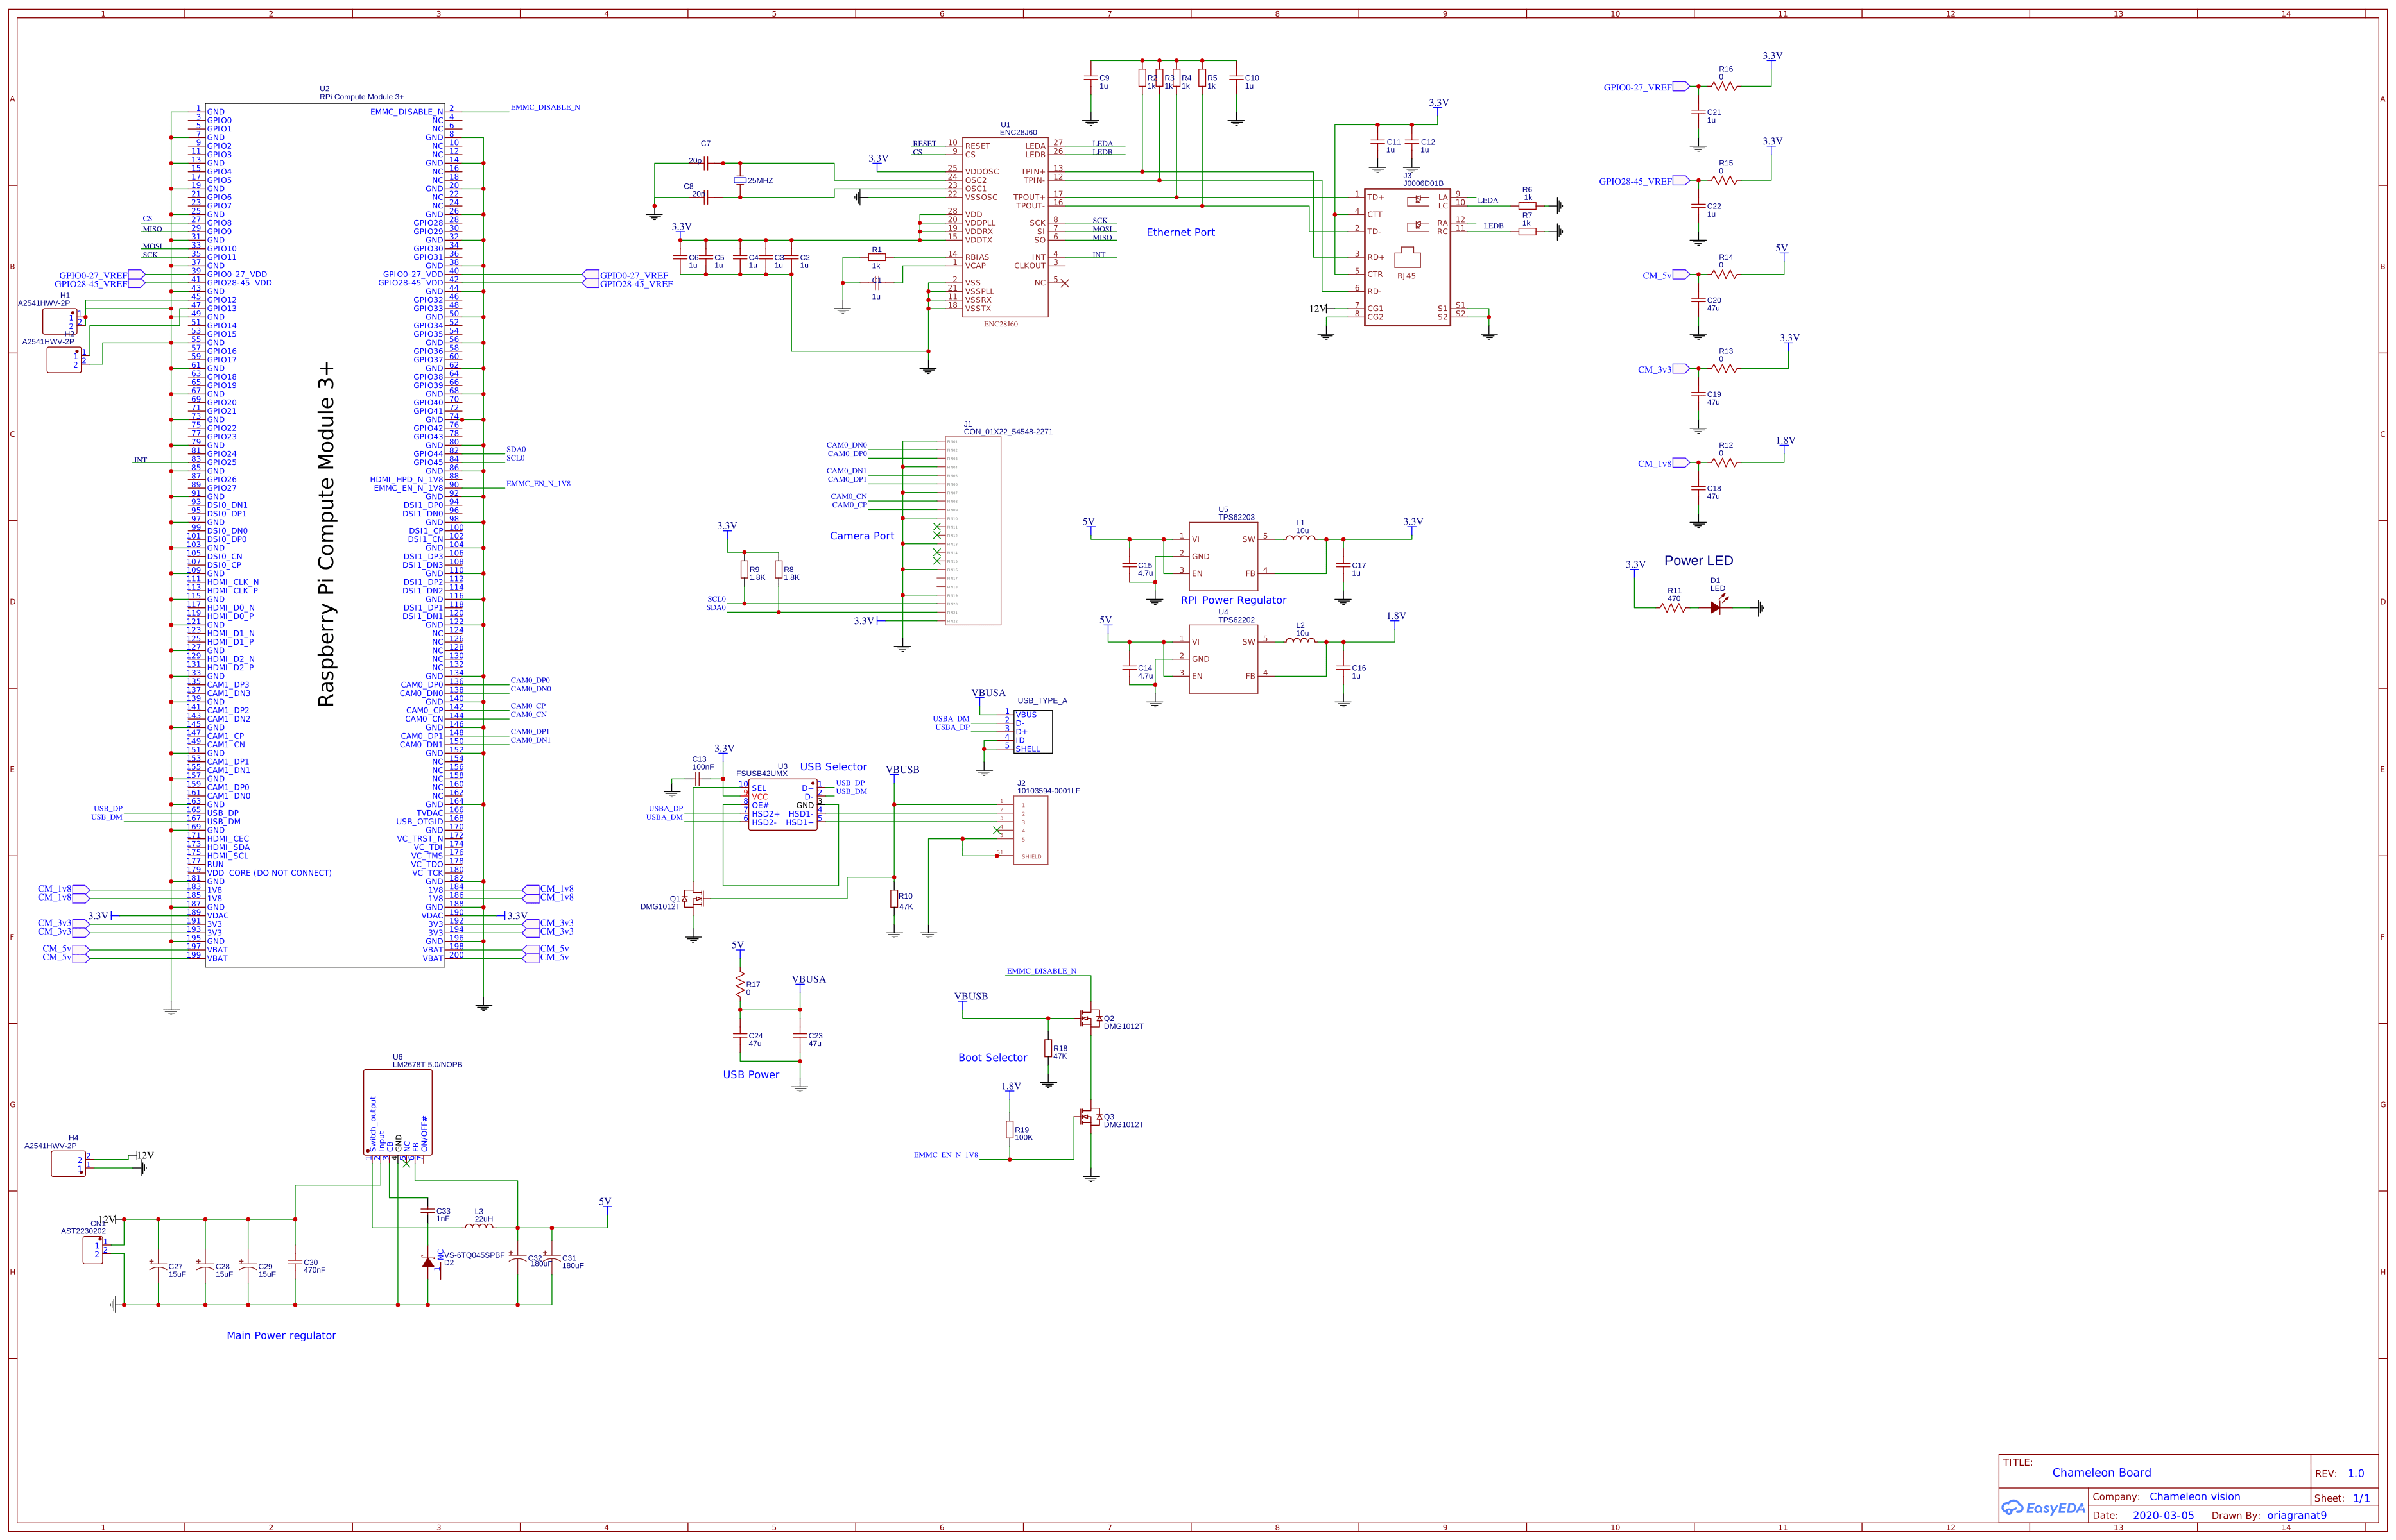The height and width of the screenshot is (1540, 2396).
Task: Select the D1 LED diode symbol
Action: 1717,606
